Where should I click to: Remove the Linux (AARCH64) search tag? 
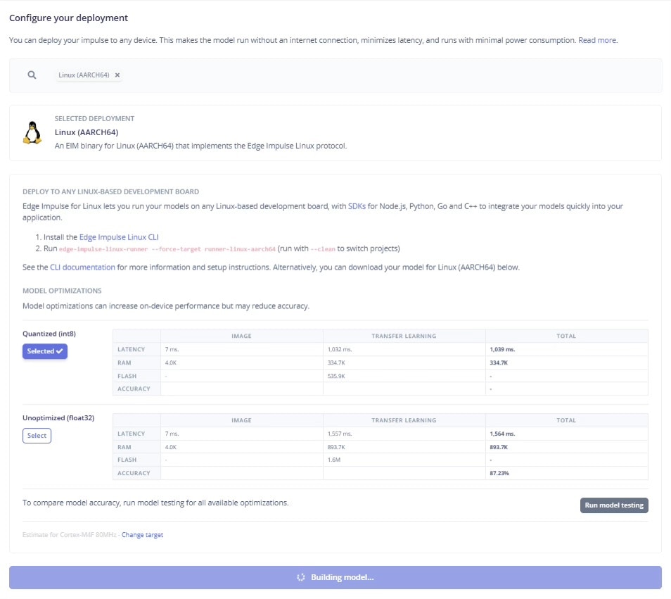point(117,75)
